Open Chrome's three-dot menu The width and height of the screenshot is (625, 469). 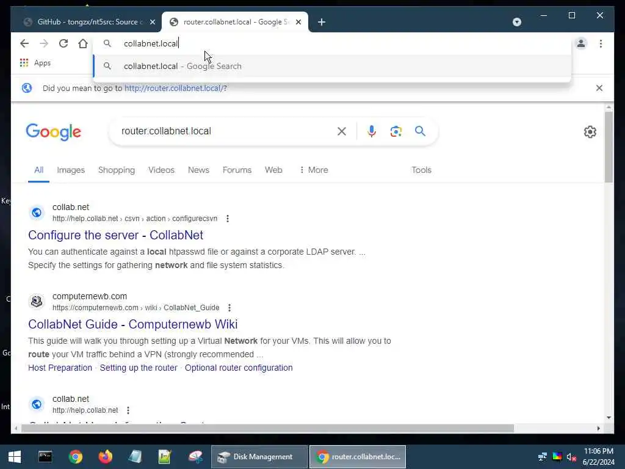(601, 43)
